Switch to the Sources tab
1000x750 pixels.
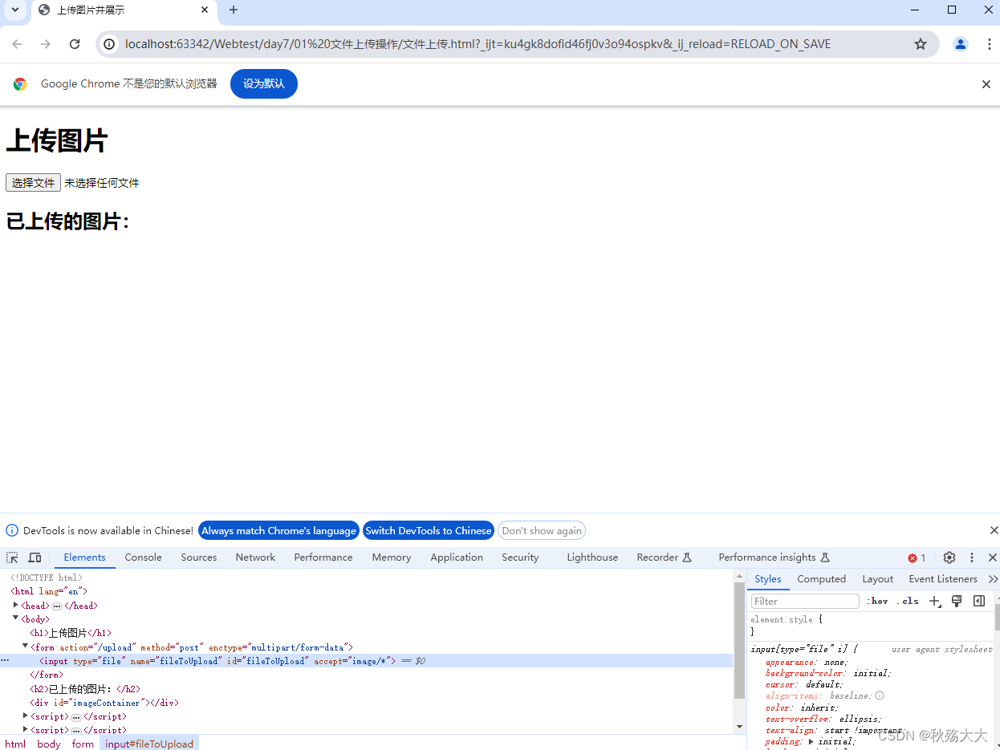pyautogui.click(x=199, y=557)
